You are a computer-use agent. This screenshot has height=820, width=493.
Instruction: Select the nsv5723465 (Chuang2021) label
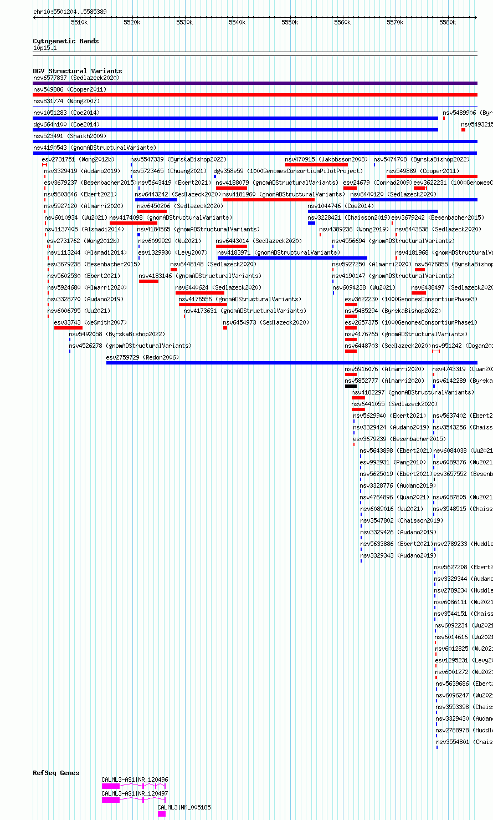168,171
